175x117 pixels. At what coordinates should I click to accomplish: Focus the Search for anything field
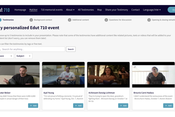tap(32, 49)
